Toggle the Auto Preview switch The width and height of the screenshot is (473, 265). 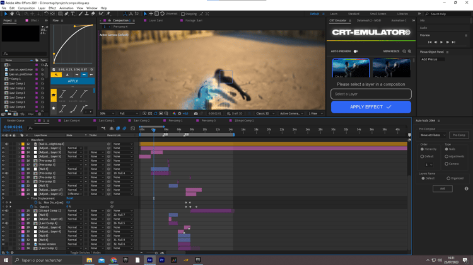356,52
